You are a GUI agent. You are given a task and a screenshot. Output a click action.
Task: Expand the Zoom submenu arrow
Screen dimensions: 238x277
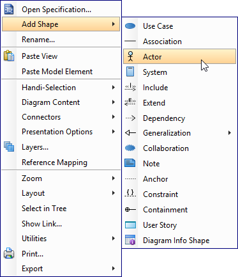tap(114, 178)
